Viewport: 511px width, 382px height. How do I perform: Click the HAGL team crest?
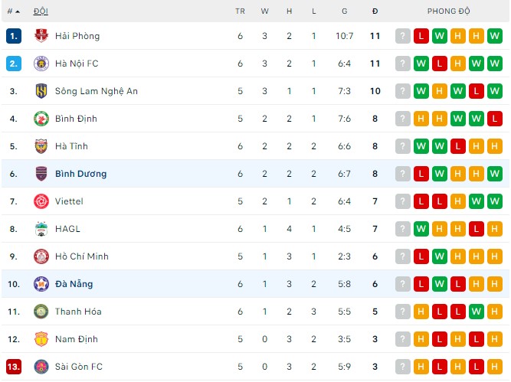(x=41, y=229)
